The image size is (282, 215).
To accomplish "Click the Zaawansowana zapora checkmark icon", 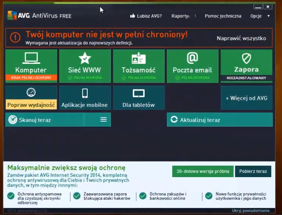I will pos(77,196).
